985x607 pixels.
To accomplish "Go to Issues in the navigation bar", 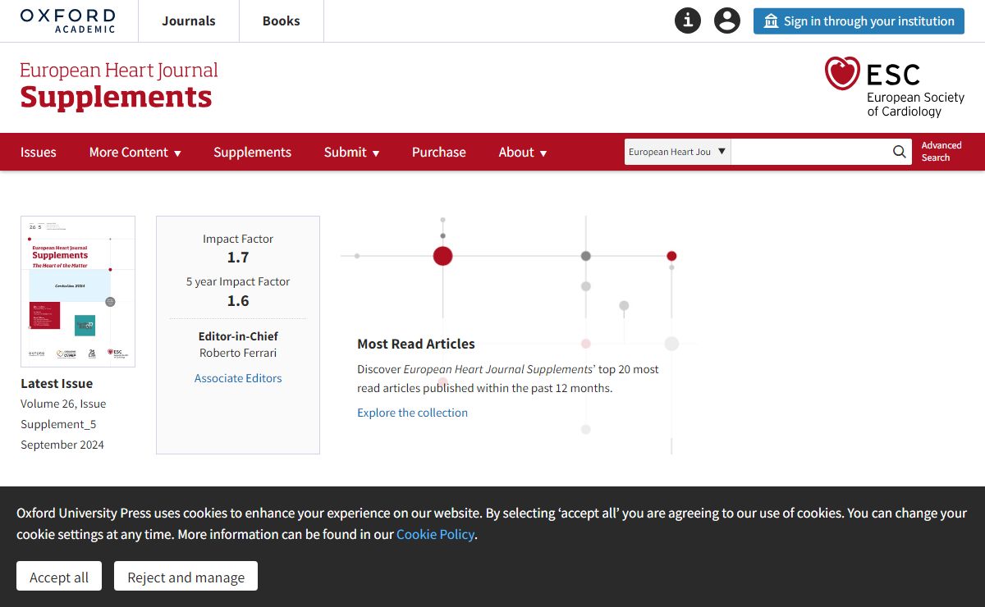I will click(39, 152).
